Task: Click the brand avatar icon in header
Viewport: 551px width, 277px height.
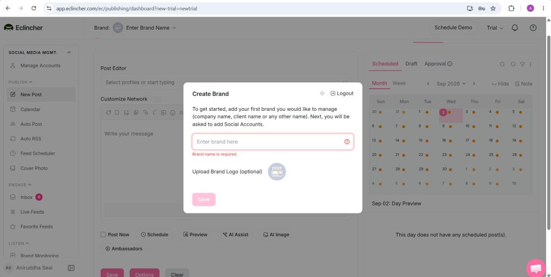Action: point(118,28)
